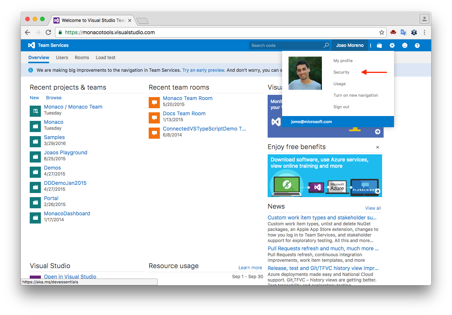Click the Samples project icon
Image resolution: width=452 pixels, height=315 pixels.
click(35, 141)
